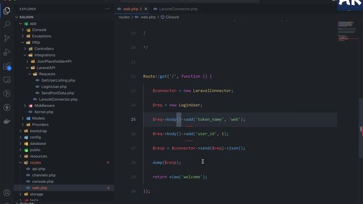Image resolution: width=363 pixels, height=204 pixels.
Task: Open the Remote Explorer icon
Action: coord(7,80)
